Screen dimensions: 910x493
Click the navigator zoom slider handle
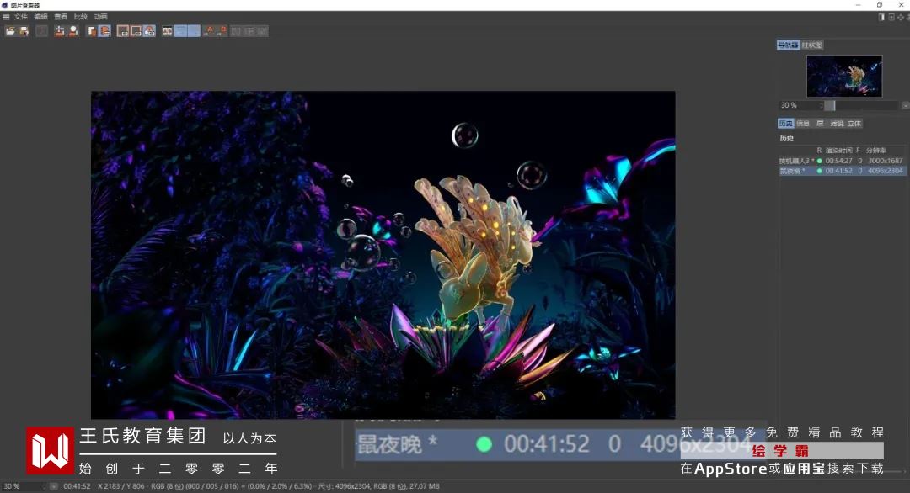(x=830, y=105)
